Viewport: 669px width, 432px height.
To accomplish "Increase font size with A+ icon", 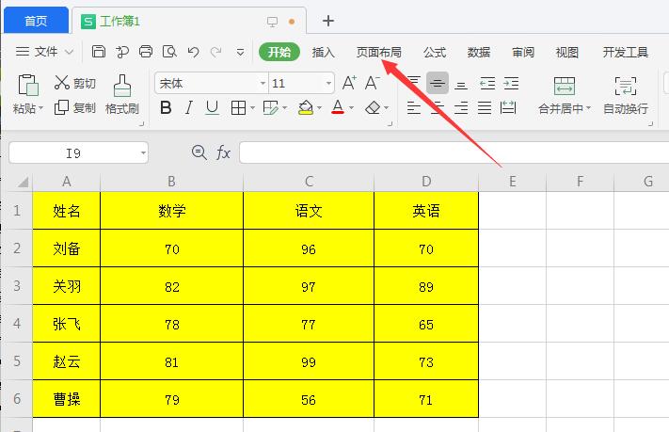I will (x=349, y=83).
